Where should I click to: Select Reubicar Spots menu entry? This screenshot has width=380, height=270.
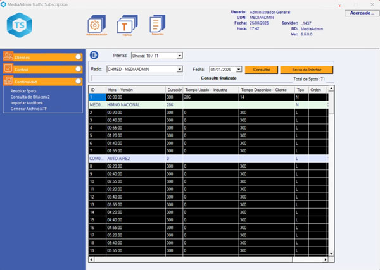[x=25, y=92]
